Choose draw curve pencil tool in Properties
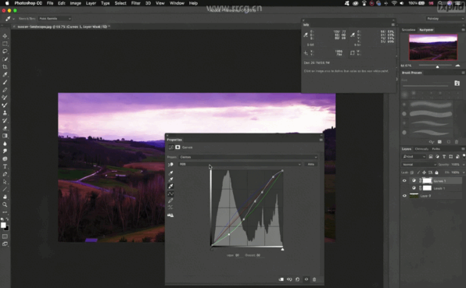466x288 pixels. point(170,201)
